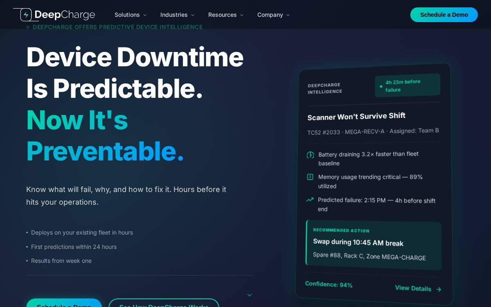Click TC52 #2033 device details text

[373, 131]
